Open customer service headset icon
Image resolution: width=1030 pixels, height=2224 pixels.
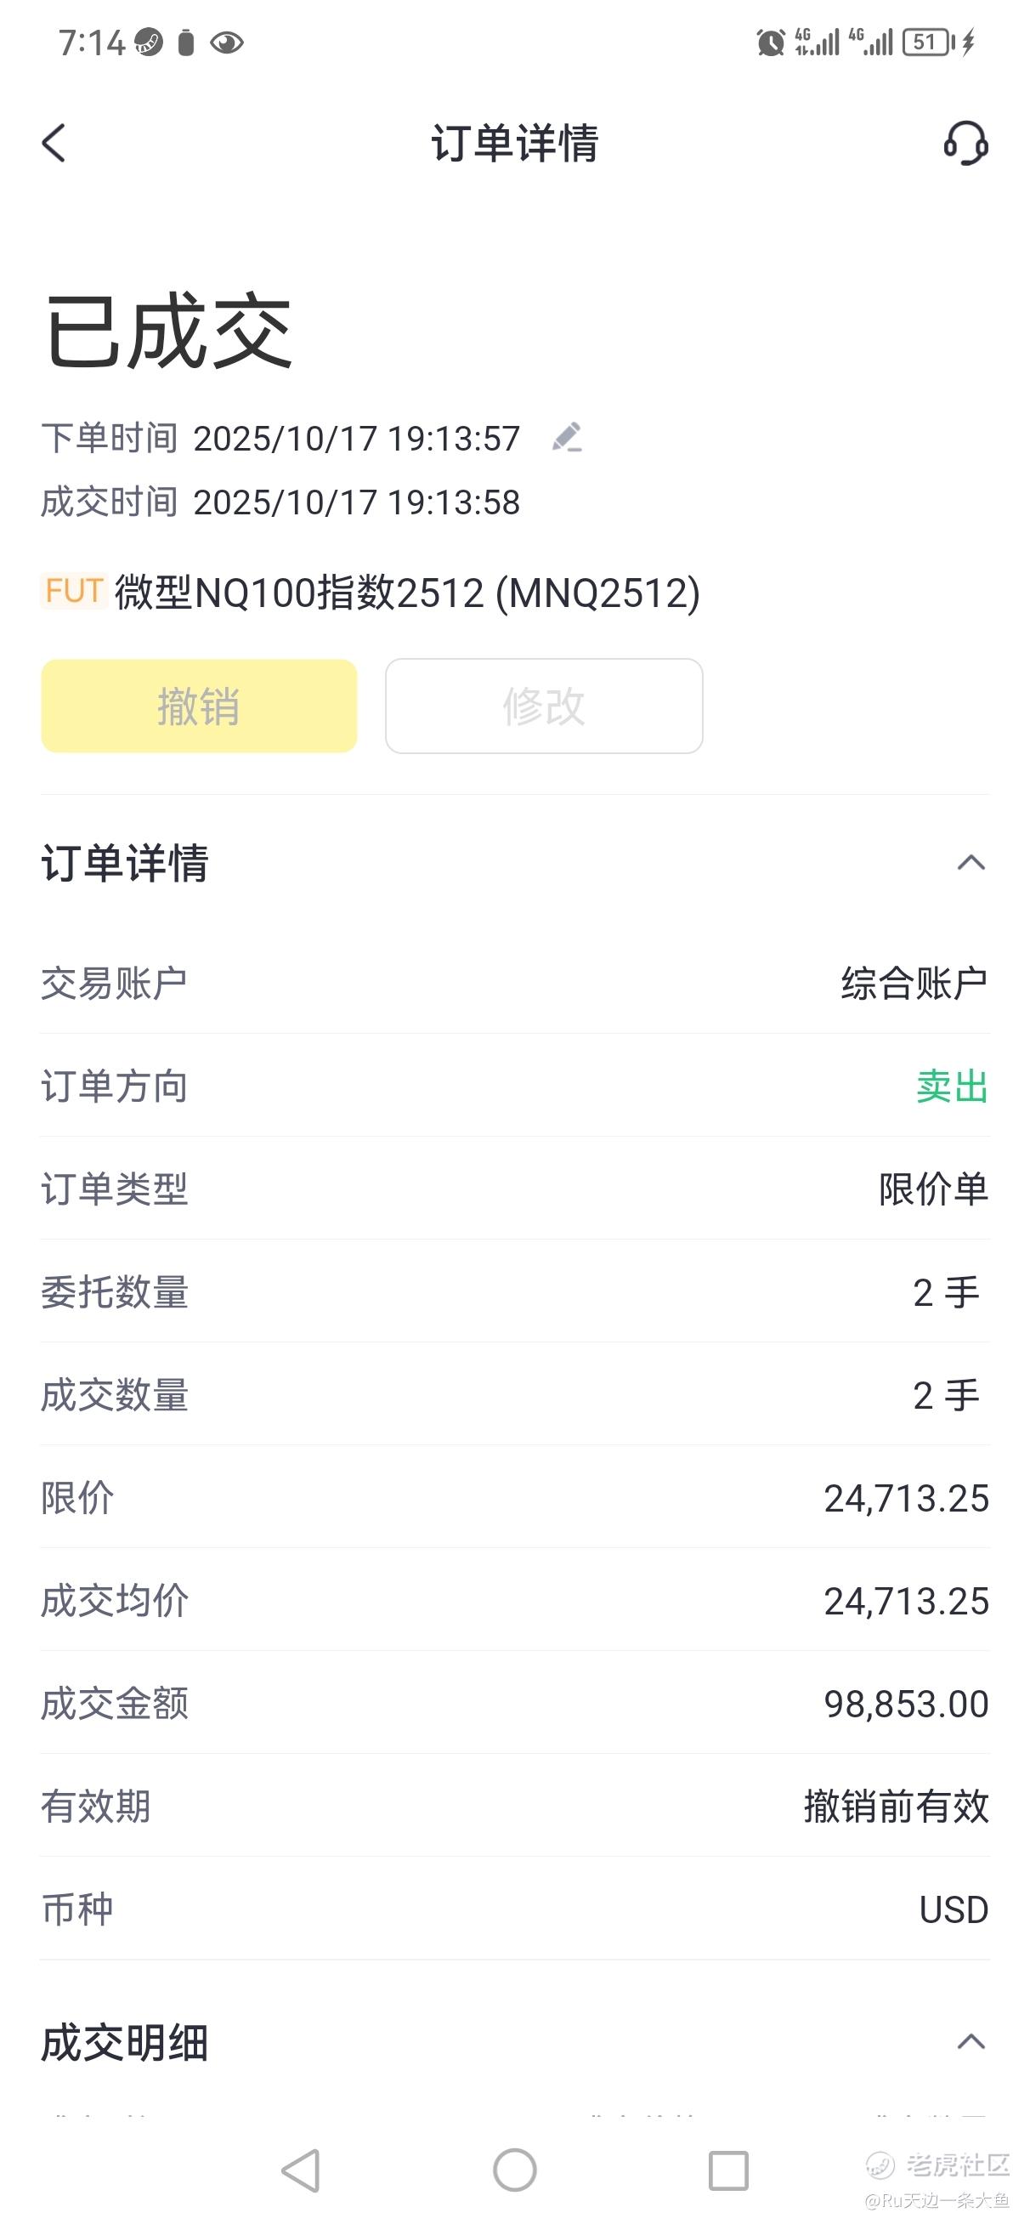click(x=965, y=143)
